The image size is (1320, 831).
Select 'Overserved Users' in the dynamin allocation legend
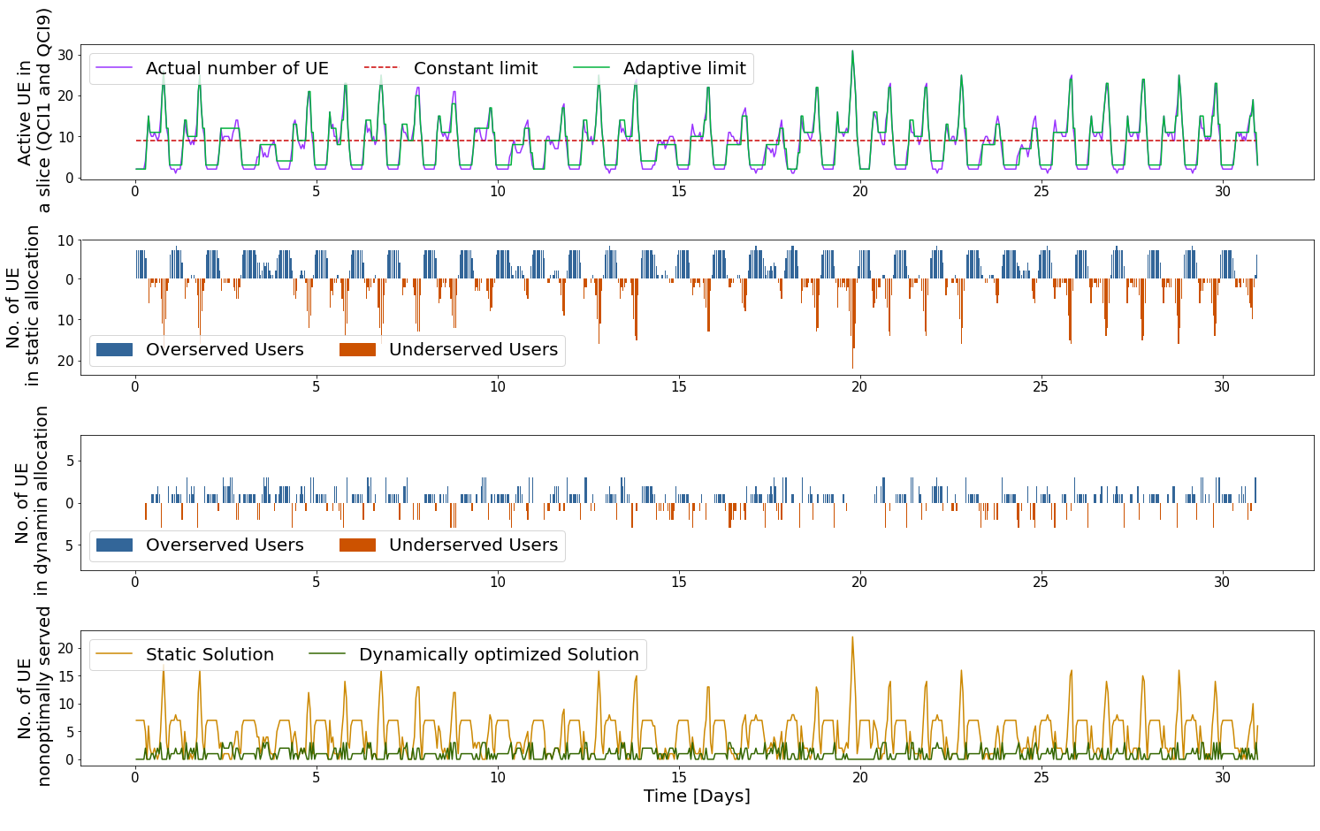225,545
